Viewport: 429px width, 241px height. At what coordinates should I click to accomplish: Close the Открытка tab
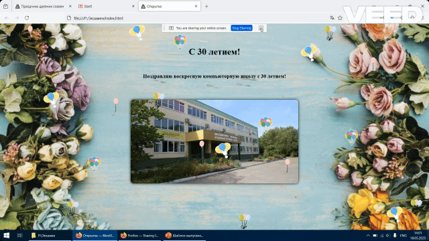[196, 6]
